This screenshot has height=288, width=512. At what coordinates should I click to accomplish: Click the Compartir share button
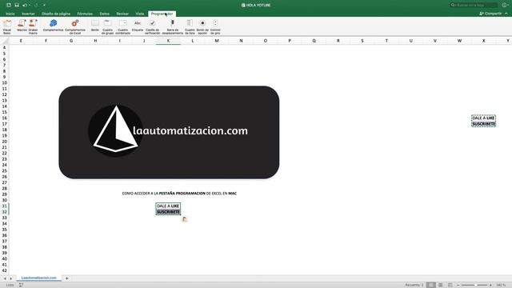coord(490,14)
